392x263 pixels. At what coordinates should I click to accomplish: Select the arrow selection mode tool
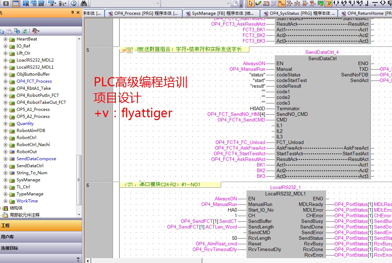tap(251, 3)
